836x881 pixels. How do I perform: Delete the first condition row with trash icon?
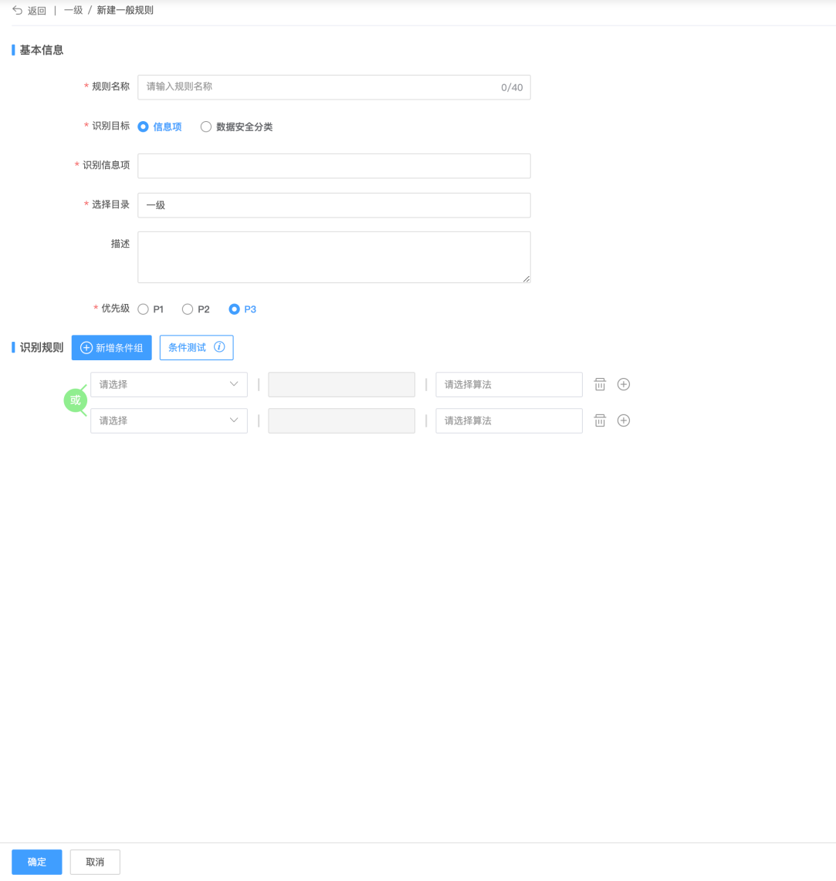coord(600,384)
